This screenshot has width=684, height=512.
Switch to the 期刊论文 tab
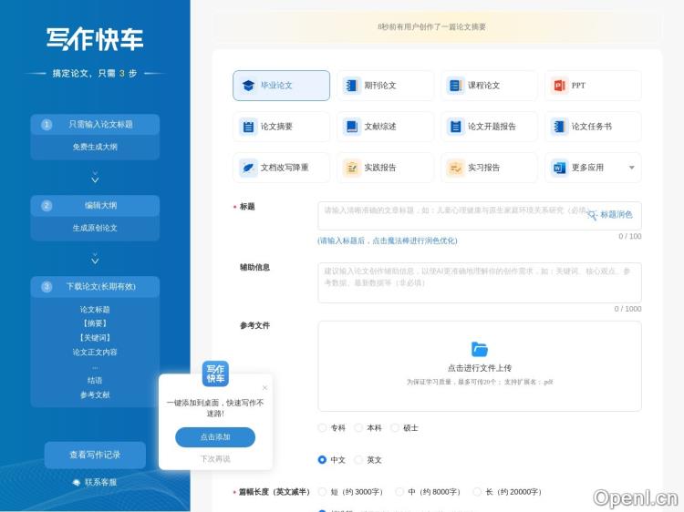click(385, 86)
